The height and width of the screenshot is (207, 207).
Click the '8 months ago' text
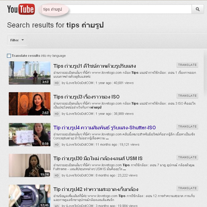105,176
